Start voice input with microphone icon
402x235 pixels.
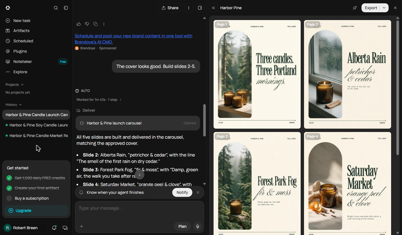(198, 226)
